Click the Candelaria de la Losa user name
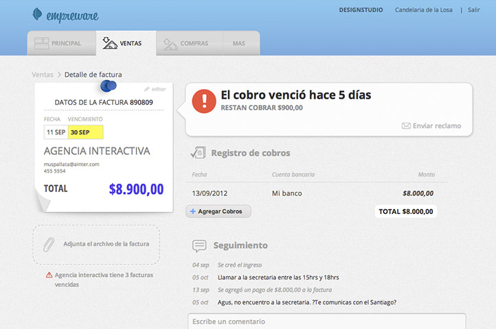Image resolution: width=496 pixels, height=329 pixels. point(423,10)
